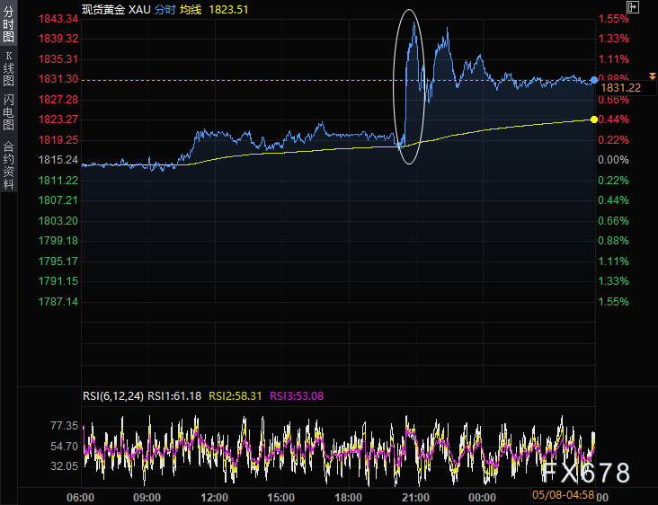Select the yellow average line endpoint dot

[594, 120]
